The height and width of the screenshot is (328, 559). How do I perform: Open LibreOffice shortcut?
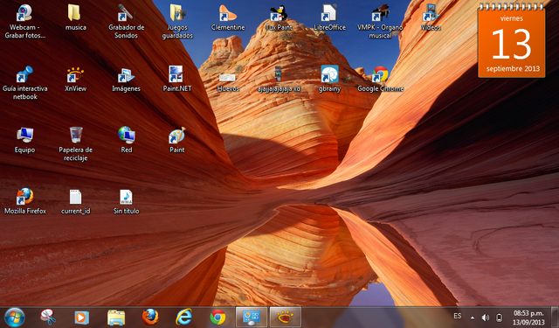330,17
